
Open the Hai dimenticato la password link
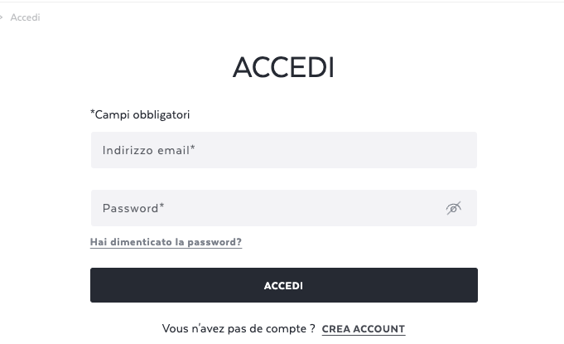point(166,242)
